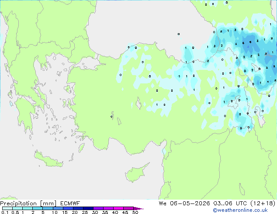
Task: Click the '45' legend scale label
Action: click(125, 212)
